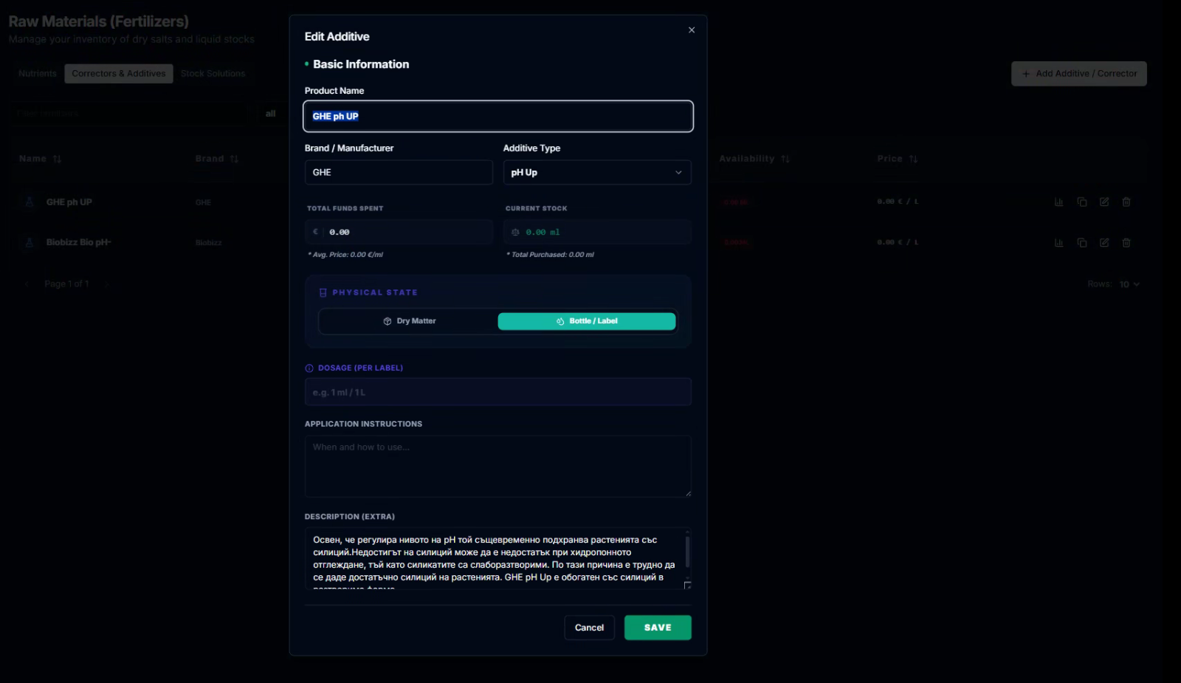
Task: Cancel editing the additive
Action: coord(589,628)
